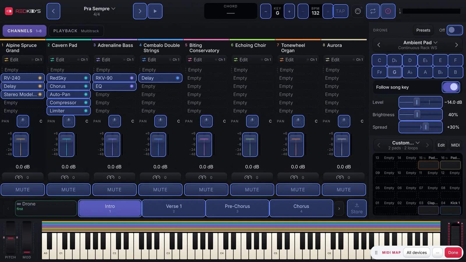Decrease key with minus button

click(x=266, y=11)
